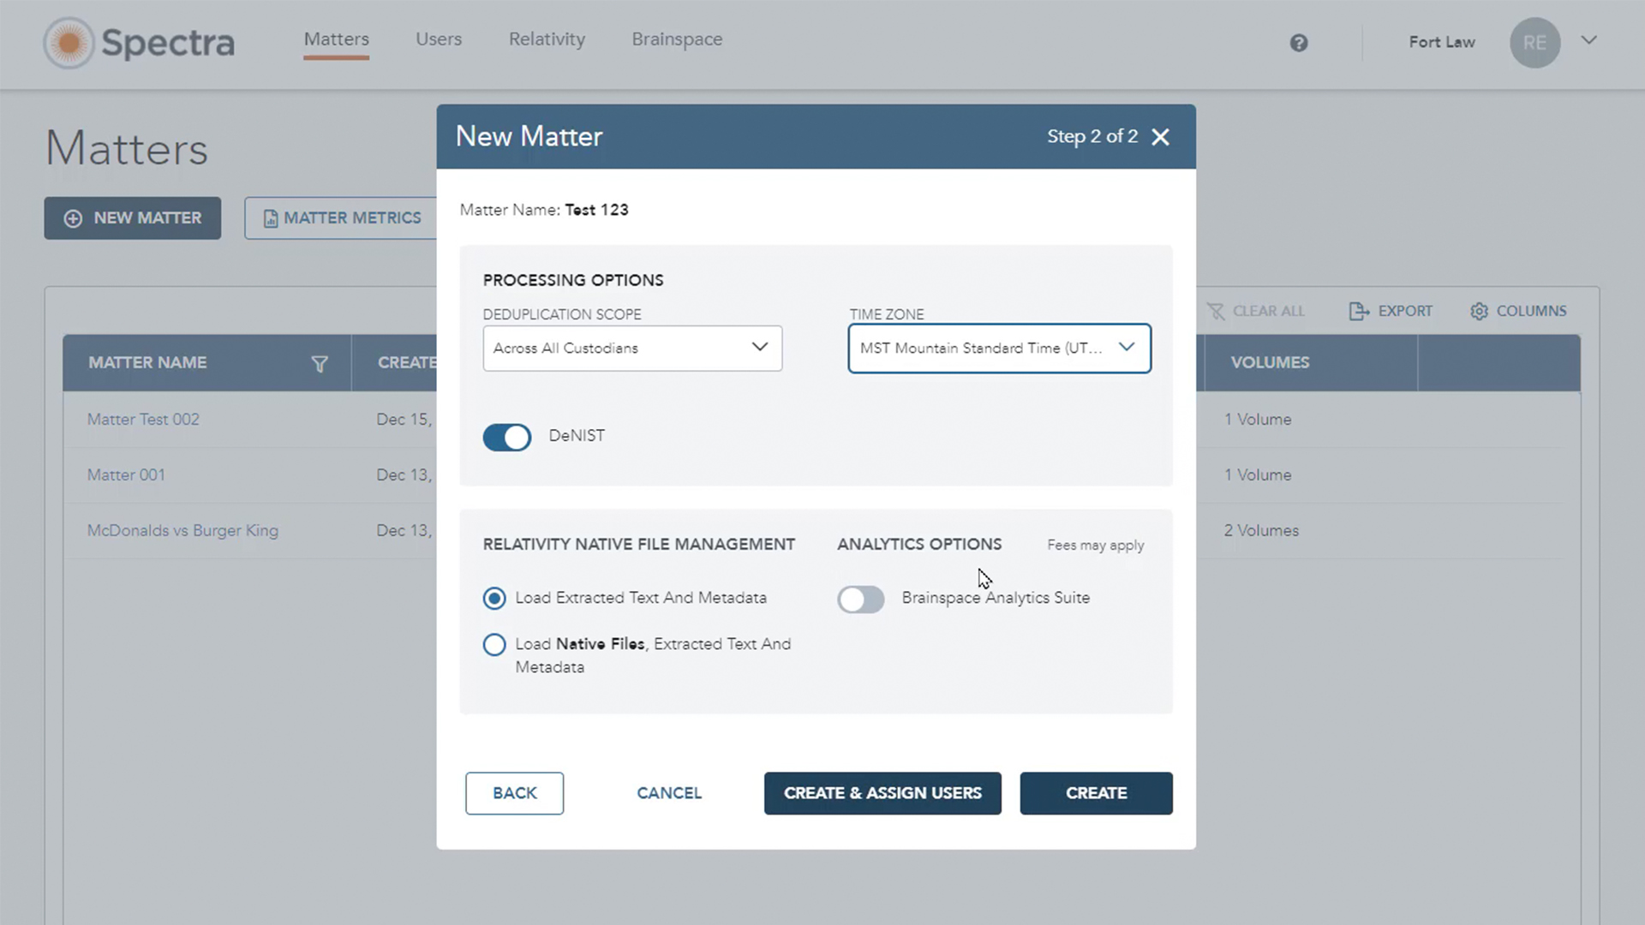Click the CANCEL option in the dialog
Screen dimensions: 1645x925
[668, 793]
